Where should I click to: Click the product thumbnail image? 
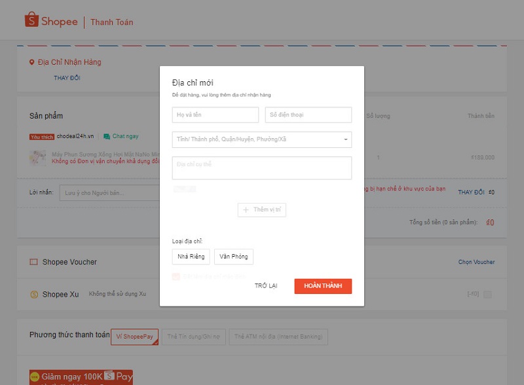click(x=37, y=157)
